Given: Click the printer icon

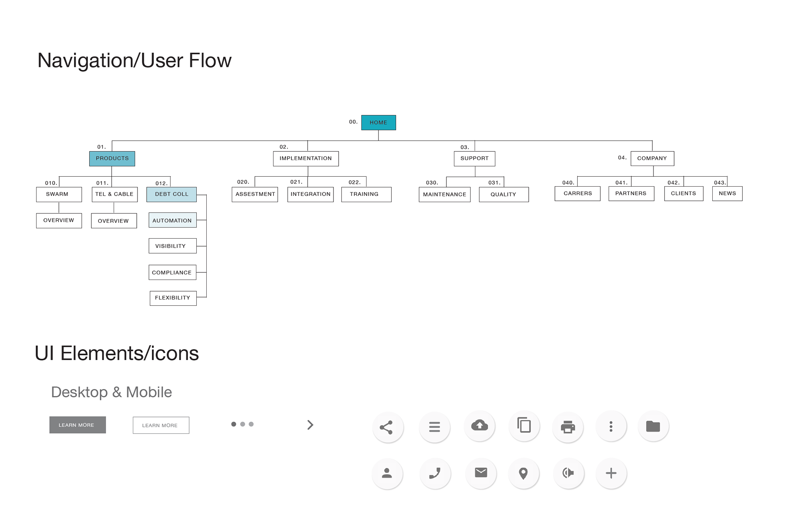Looking at the screenshot, I should (x=568, y=427).
